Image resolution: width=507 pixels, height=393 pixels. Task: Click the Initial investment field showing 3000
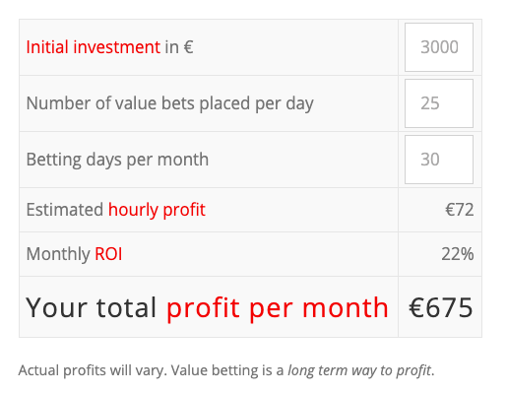pyautogui.click(x=439, y=47)
